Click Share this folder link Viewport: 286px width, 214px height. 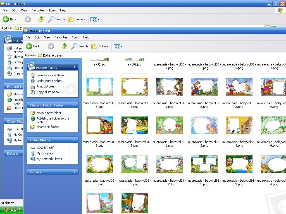click(47, 127)
